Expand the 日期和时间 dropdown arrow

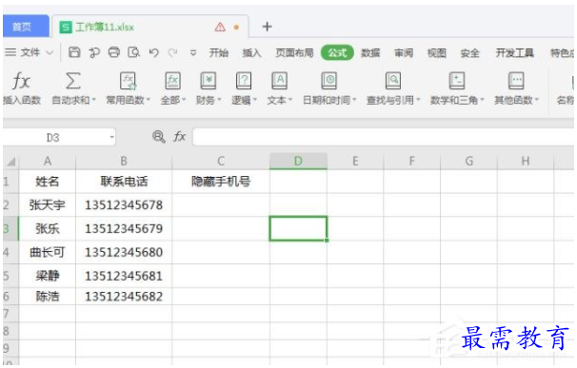(x=354, y=100)
